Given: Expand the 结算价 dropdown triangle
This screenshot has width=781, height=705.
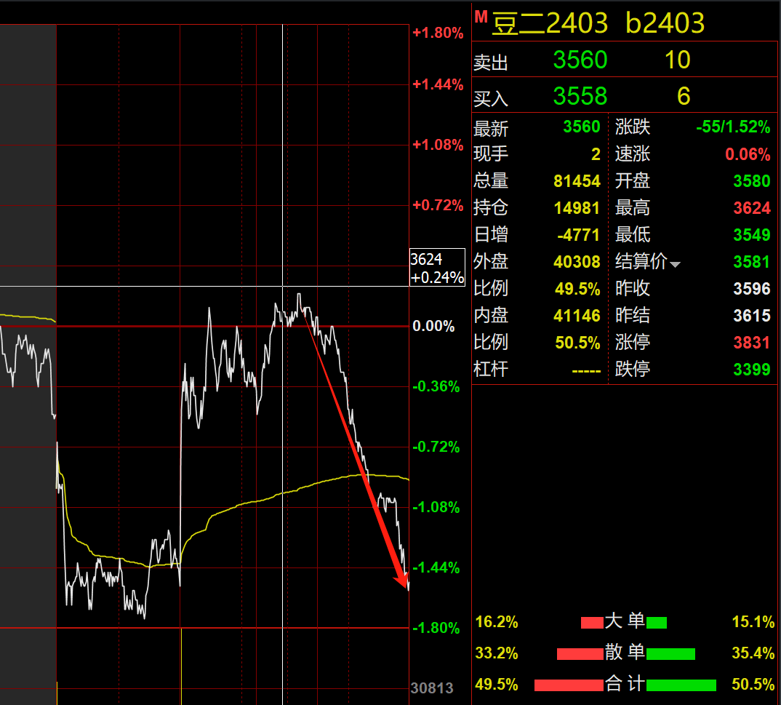Looking at the screenshot, I should (x=675, y=264).
